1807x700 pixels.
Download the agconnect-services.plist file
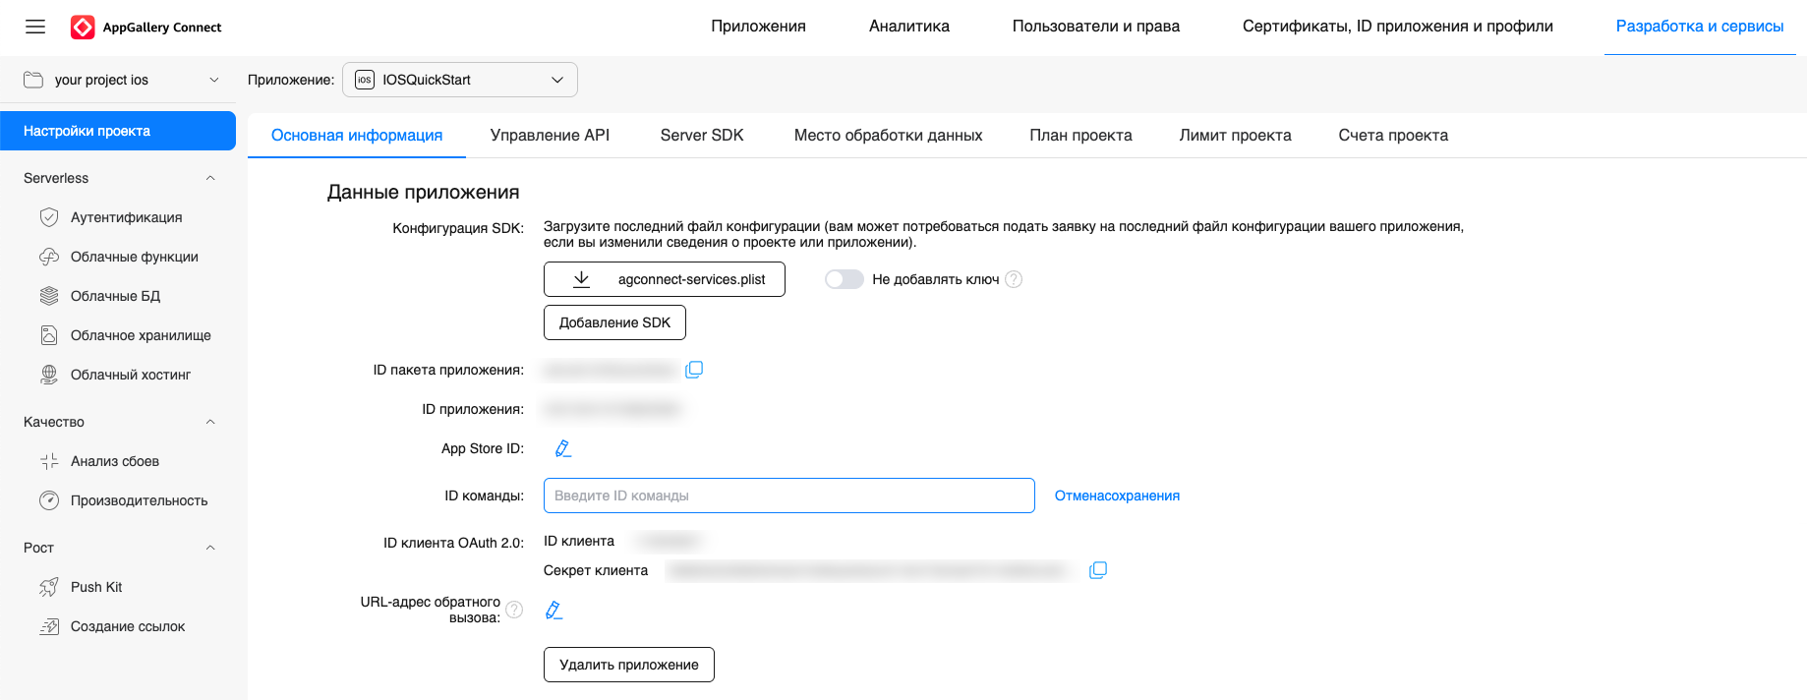665,279
